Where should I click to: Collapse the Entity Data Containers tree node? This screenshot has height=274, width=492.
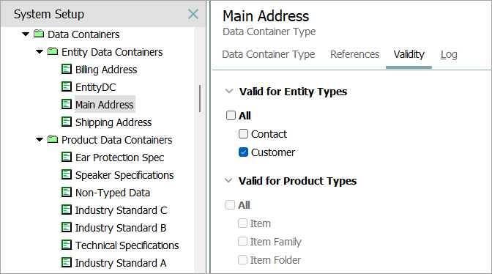point(40,52)
